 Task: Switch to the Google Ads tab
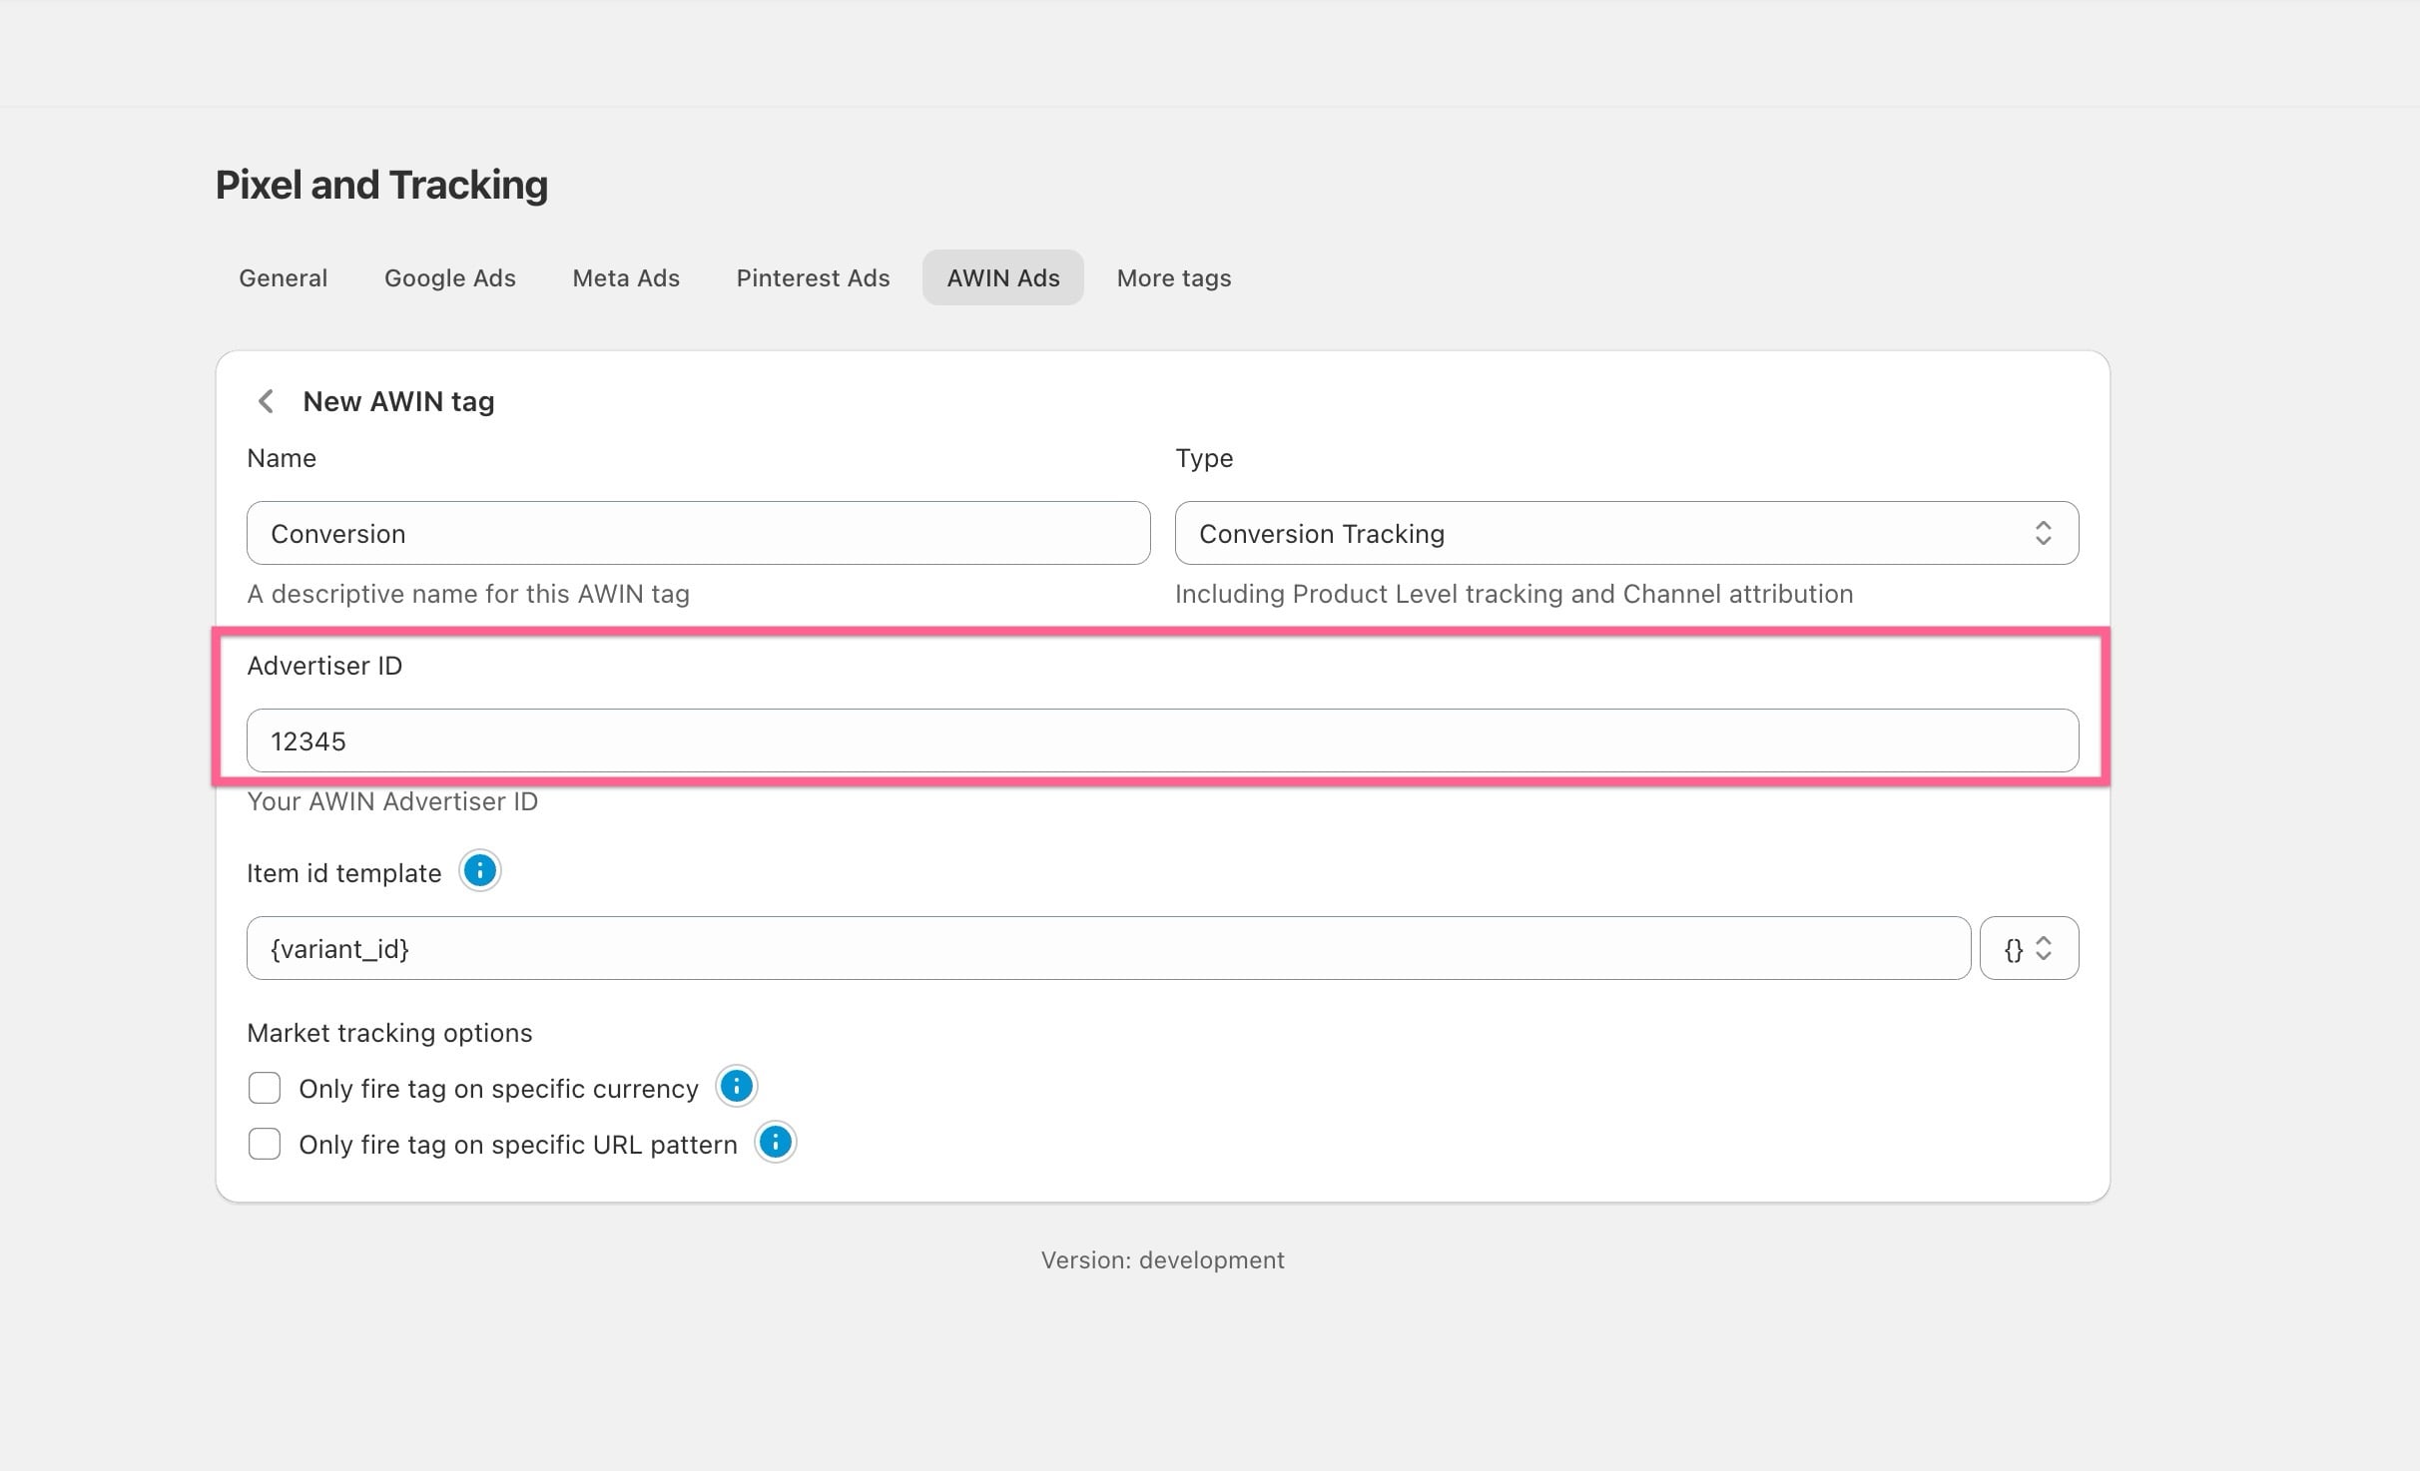point(450,277)
